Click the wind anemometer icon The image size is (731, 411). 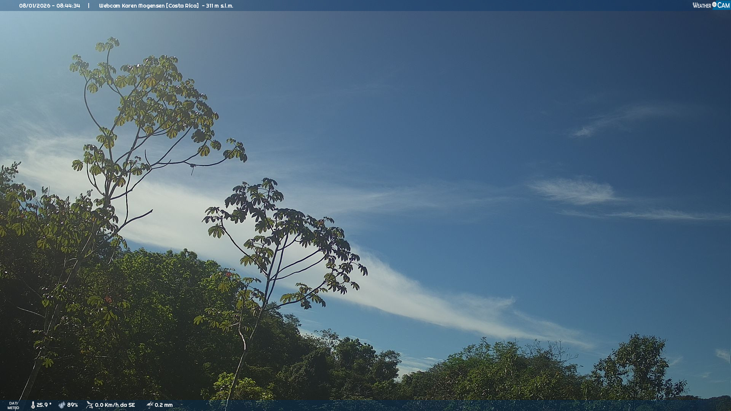[89, 405]
